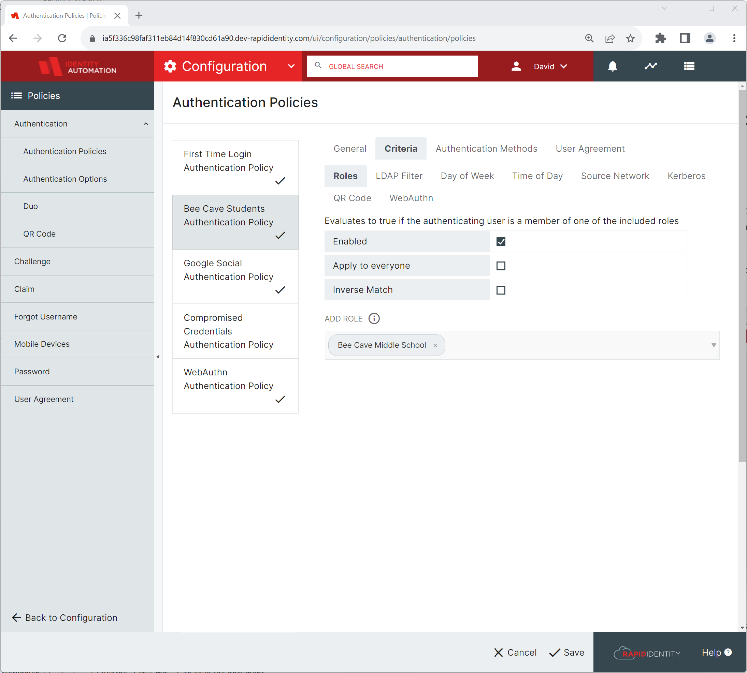Viewport: 747px width, 673px height.
Task: Switch to the Source Network tab
Action: pos(615,176)
